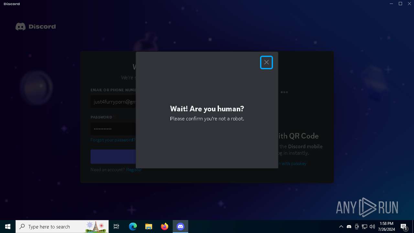Open the 'Forgot your password?' link
The height and width of the screenshot is (233, 414).
pos(113,140)
